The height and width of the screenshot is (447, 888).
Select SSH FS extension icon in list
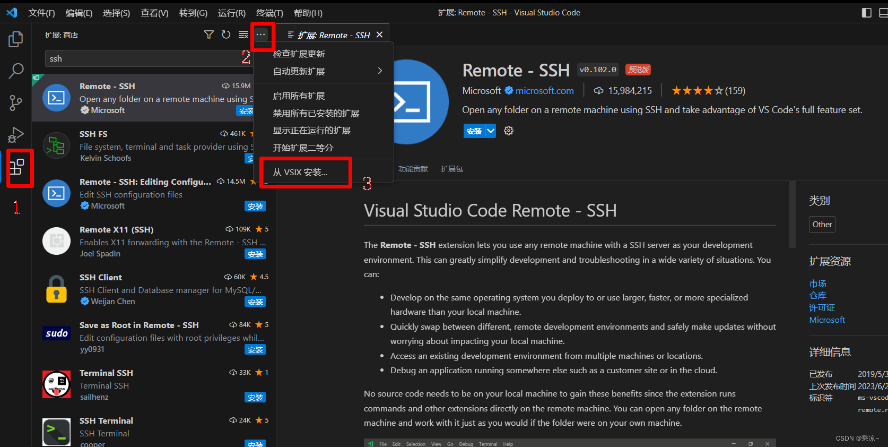56,145
